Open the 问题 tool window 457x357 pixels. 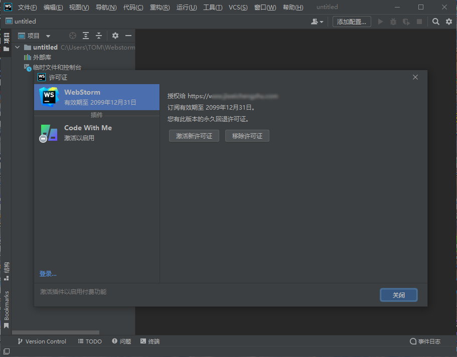pos(121,341)
